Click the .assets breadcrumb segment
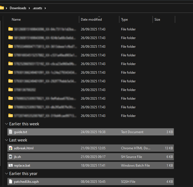The image size is (193, 187). [x=37, y=8]
